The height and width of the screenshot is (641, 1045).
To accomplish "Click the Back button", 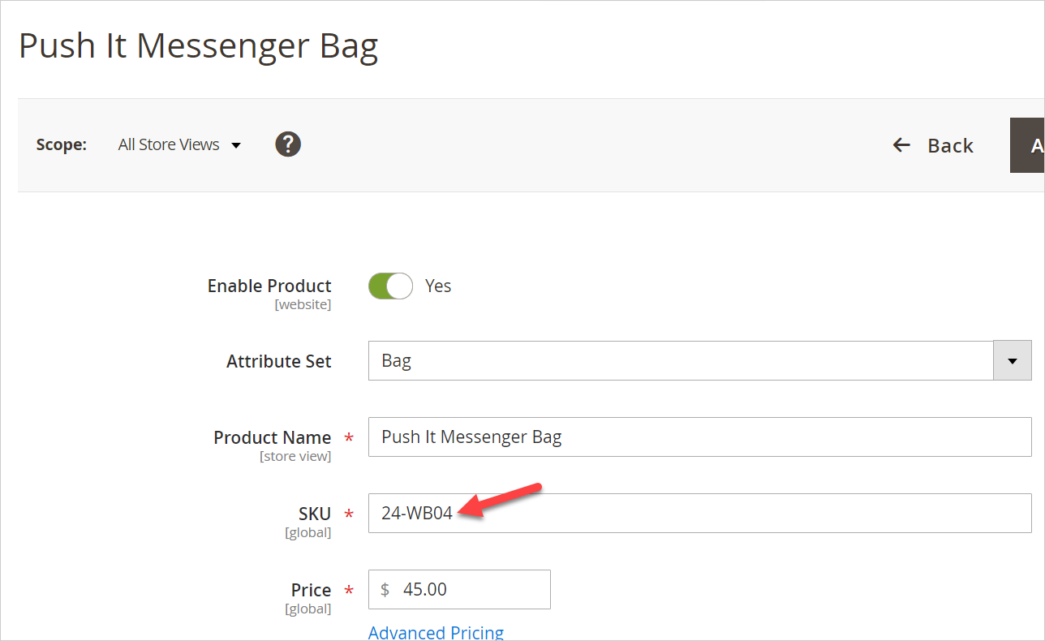I will 949,145.
